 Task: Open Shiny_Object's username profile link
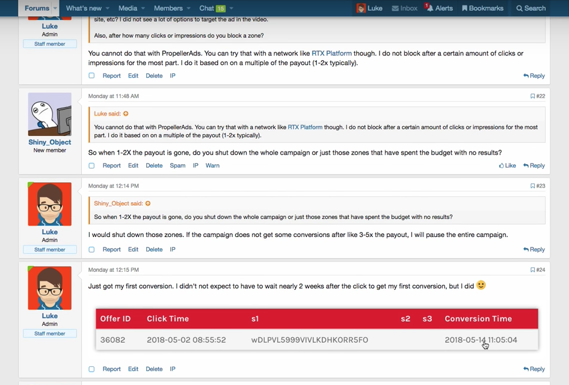point(50,142)
